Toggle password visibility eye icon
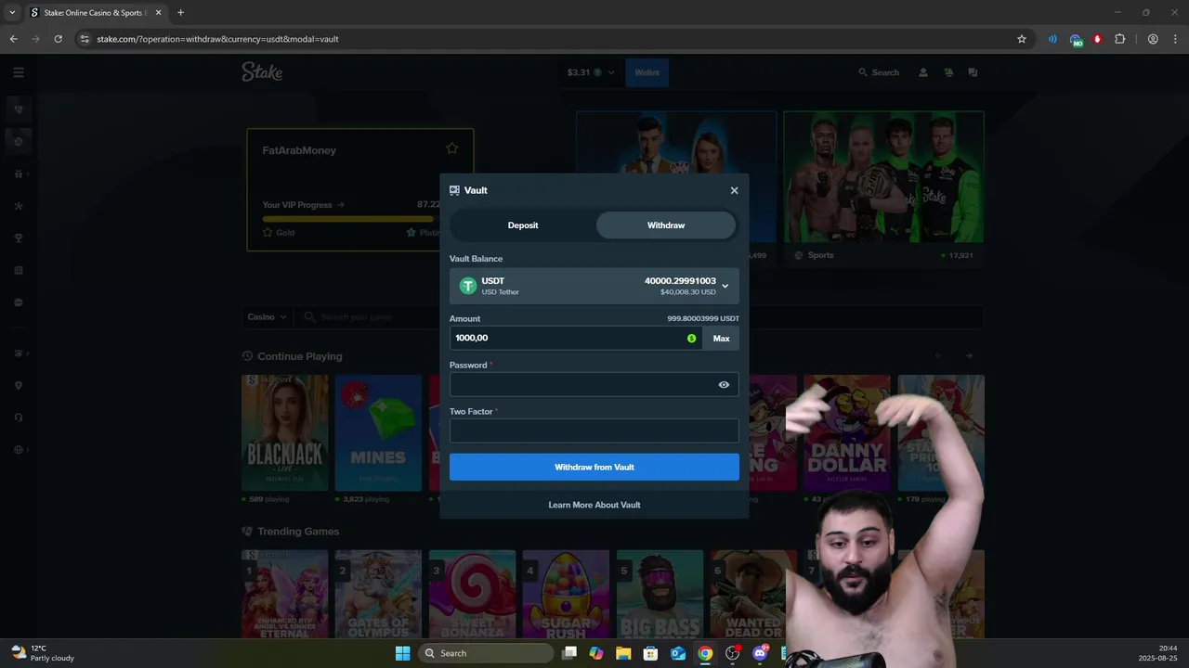Screen dimensions: 1189x668 pyautogui.click(x=724, y=385)
